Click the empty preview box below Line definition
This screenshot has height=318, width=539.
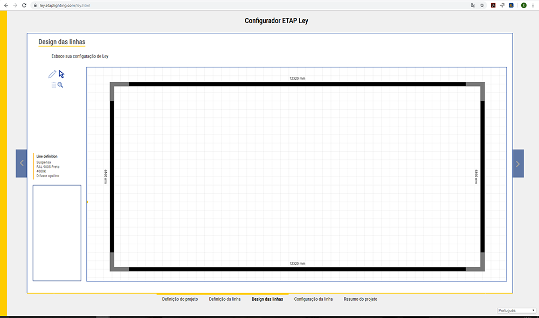57,233
